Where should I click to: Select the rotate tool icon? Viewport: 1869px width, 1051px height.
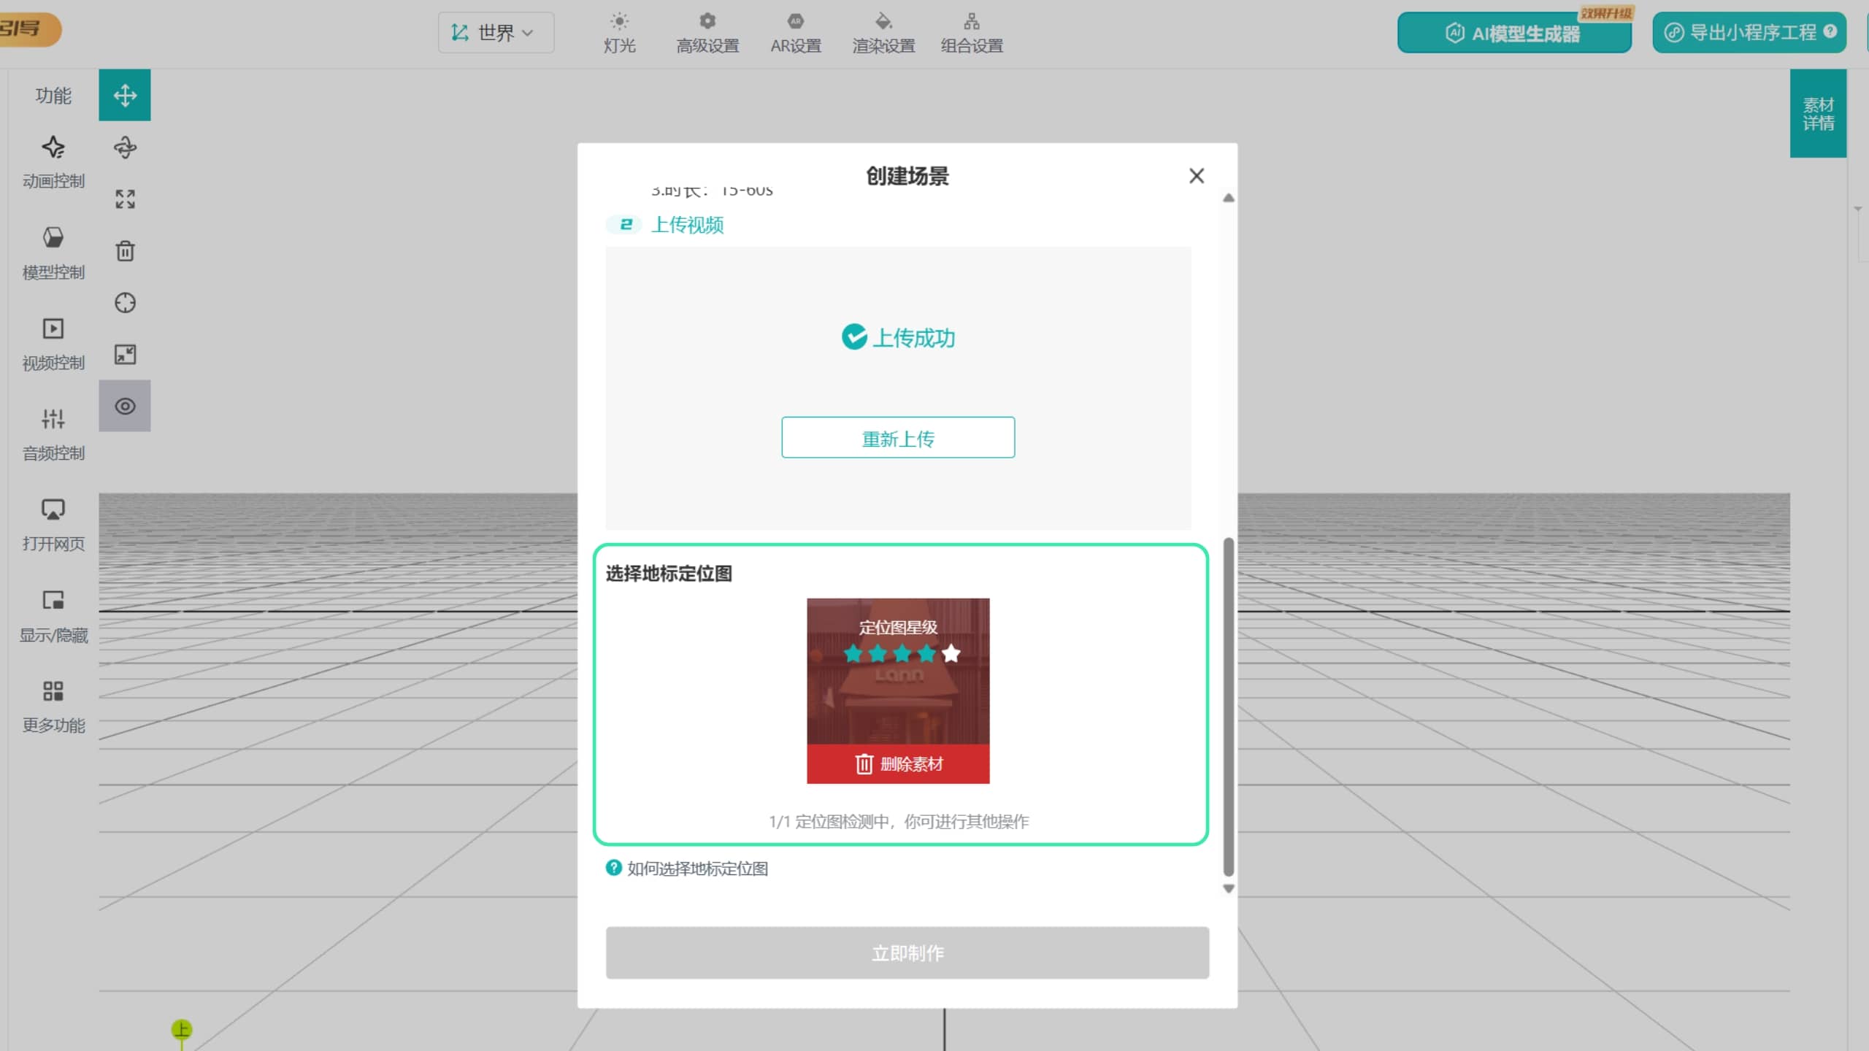click(125, 147)
